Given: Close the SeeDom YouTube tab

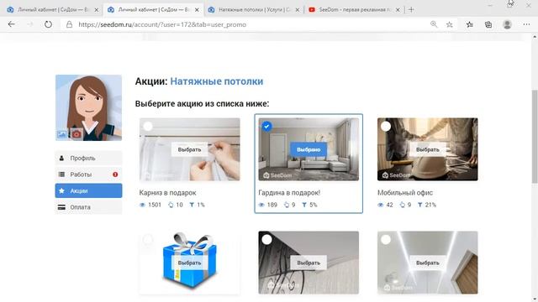Looking at the screenshot, I should click(x=398, y=10).
